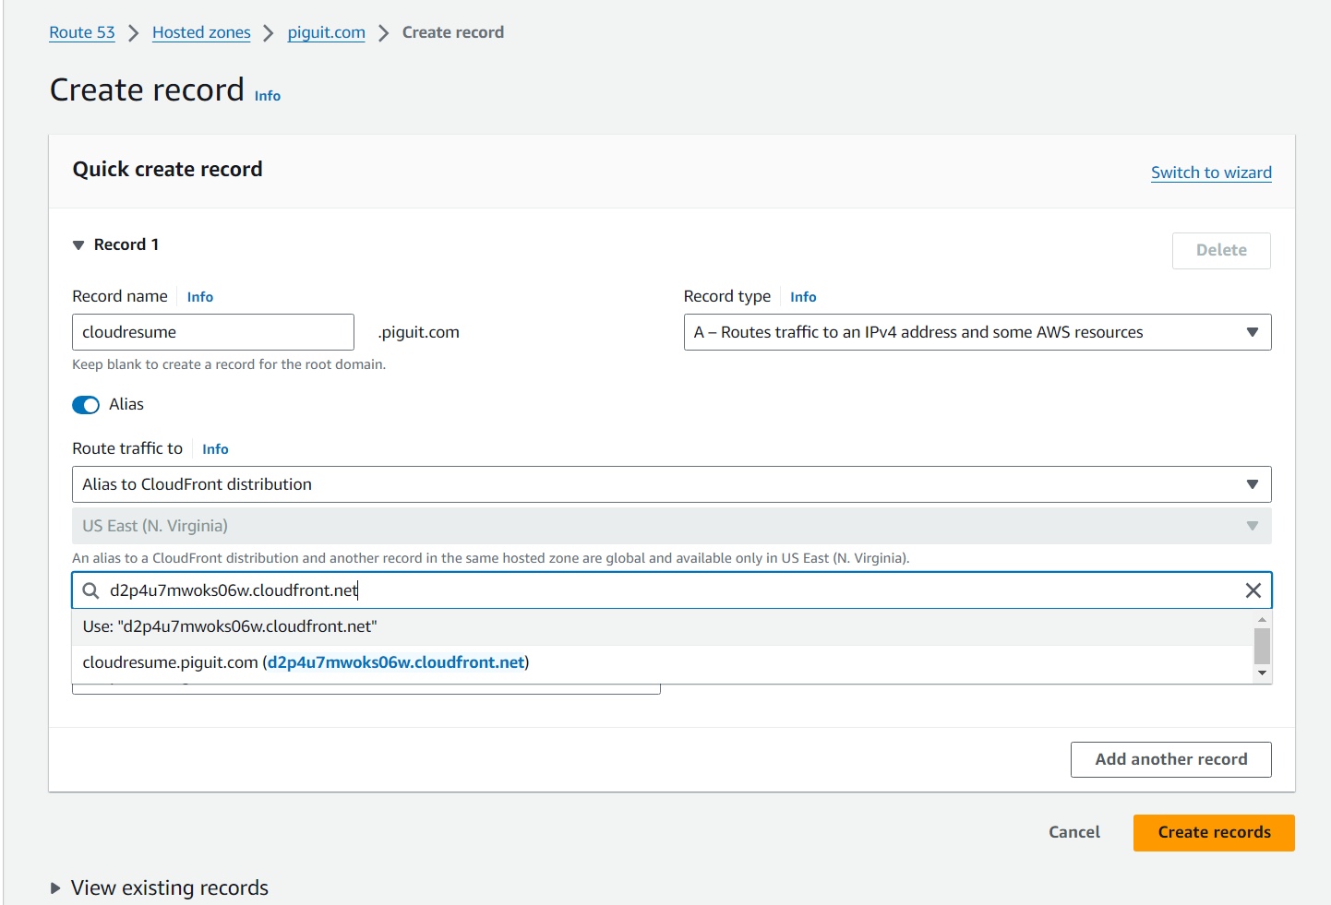Clear the CloudFront distribution search field
The height and width of the screenshot is (905, 1331).
click(x=1253, y=590)
